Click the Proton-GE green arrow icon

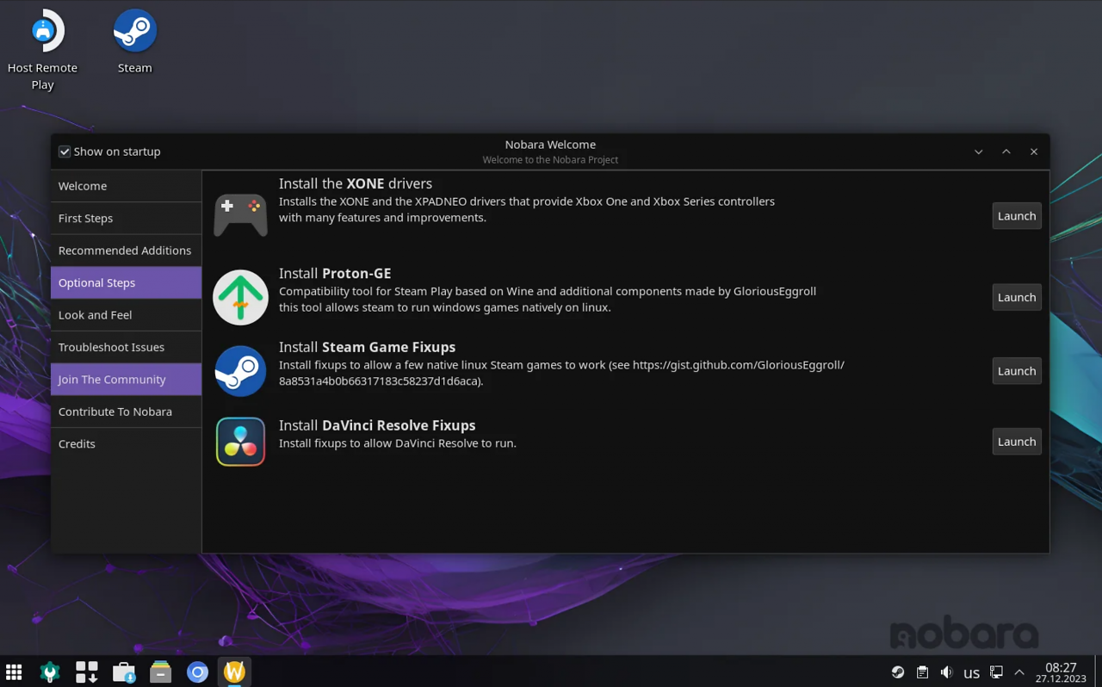click(240, 297)
